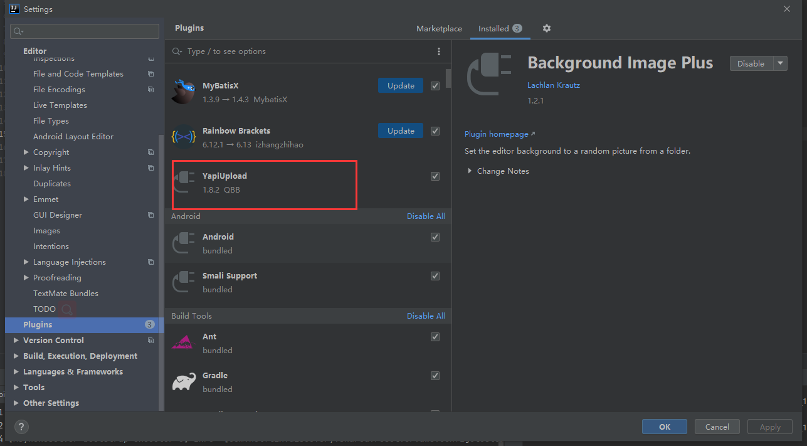Image resolution: width=807 pixels, height=446 pixels.
Task: Click the Gradle elephant icon
Action: (183, 382)
